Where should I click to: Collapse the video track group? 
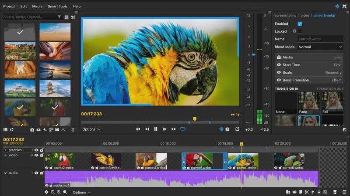[x=5, y=155]
